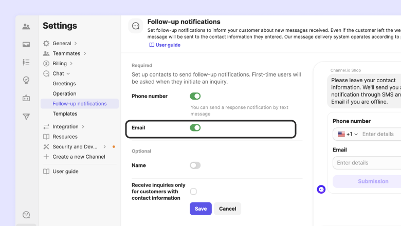Open the +1 country code dropdown

(x=348, y=134)
